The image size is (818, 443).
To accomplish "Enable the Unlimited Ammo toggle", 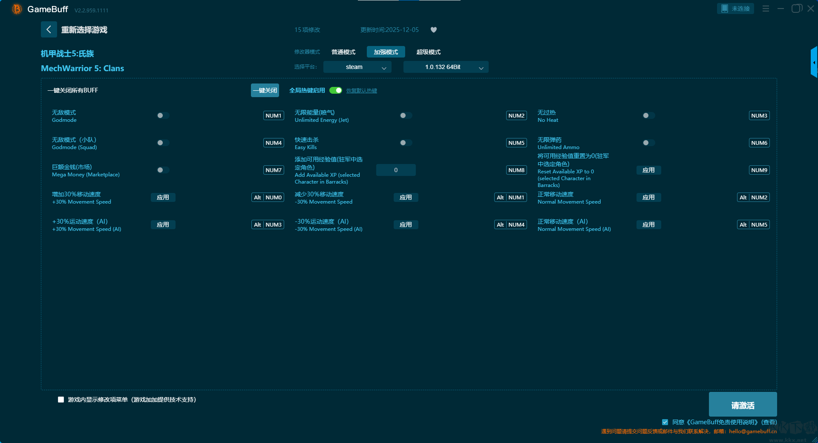I will click(648, 143).
